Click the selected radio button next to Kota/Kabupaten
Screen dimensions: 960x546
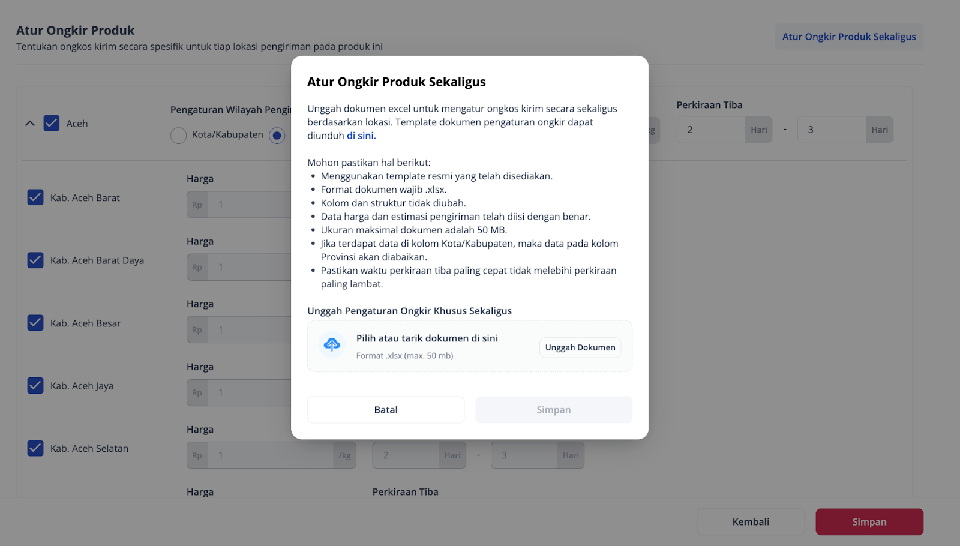coord(277,136)
